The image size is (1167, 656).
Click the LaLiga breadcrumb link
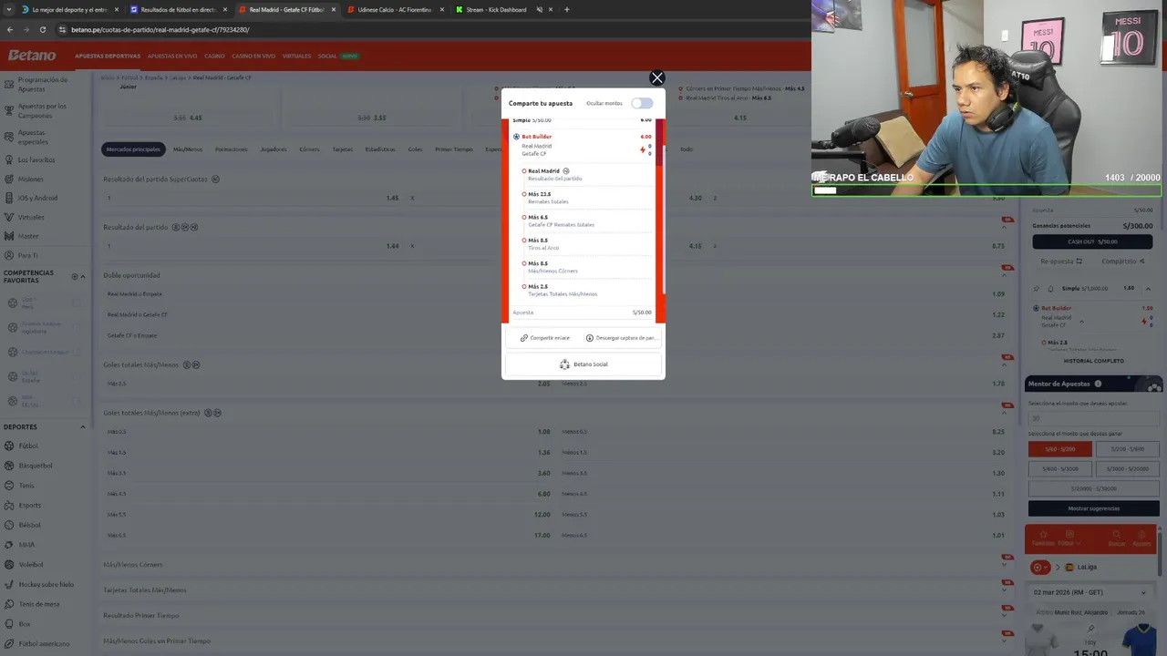(x=178, y=77)
